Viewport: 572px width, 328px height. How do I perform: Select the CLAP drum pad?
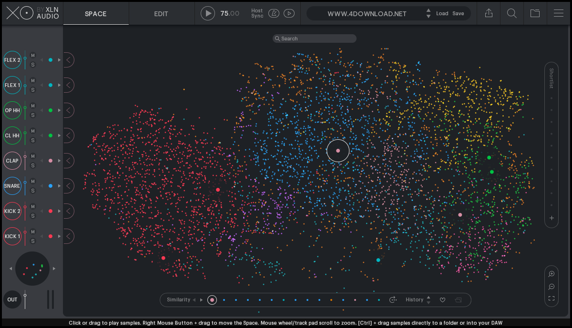point(12,161)
